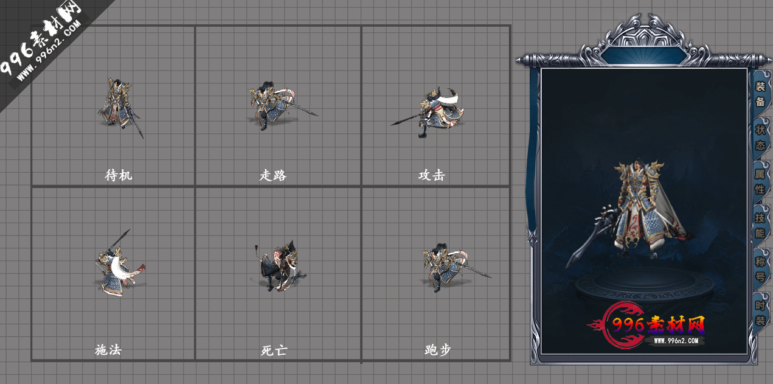Click the 施法 label text

click(108, 350)
